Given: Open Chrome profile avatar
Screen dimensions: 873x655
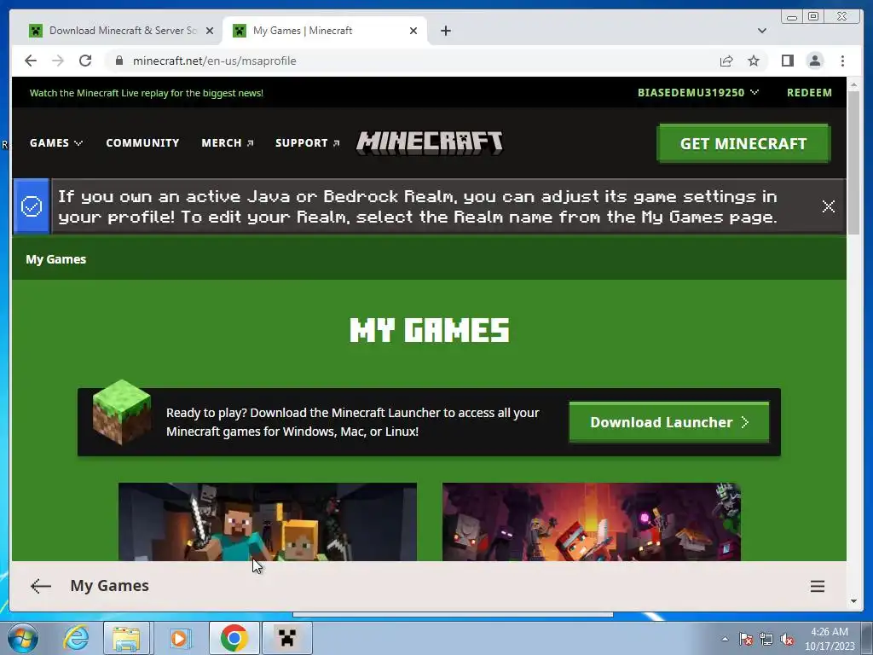Looking at the screenshot, I should [x=815, y=61].
